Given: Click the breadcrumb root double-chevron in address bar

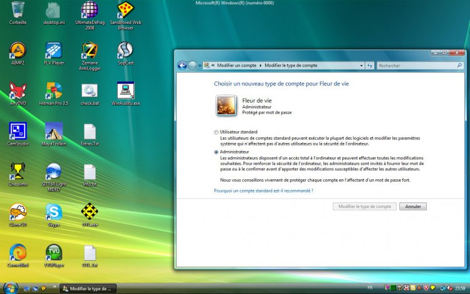Looking at the screenshot, I should (213, 65).
